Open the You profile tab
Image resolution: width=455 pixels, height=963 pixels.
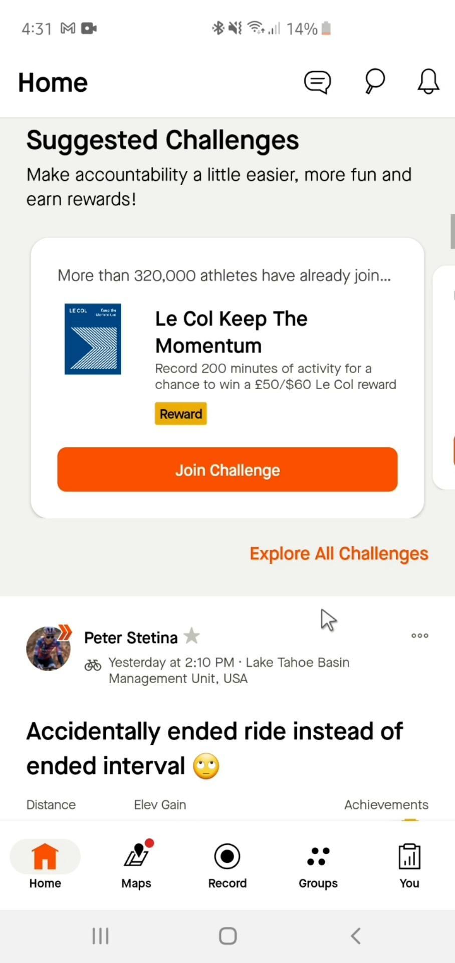[x=409, y=865]
